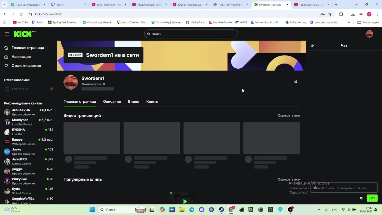The width and height of the screenshot is (382, 215).
Task: Collapse the chat panel with arrow icon
Action: tap(313, 46)
